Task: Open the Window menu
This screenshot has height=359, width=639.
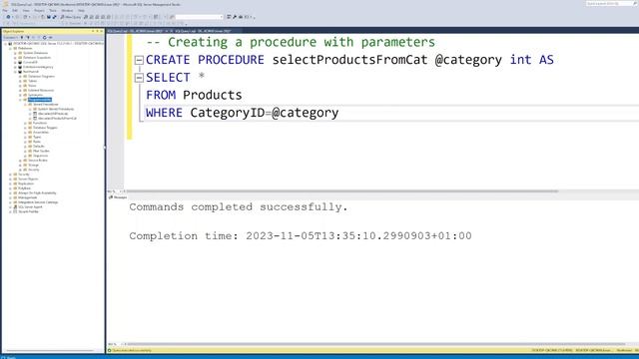Action: [67, 11]
